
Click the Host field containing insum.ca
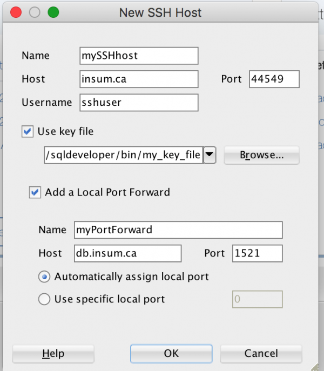click(139, 79)
